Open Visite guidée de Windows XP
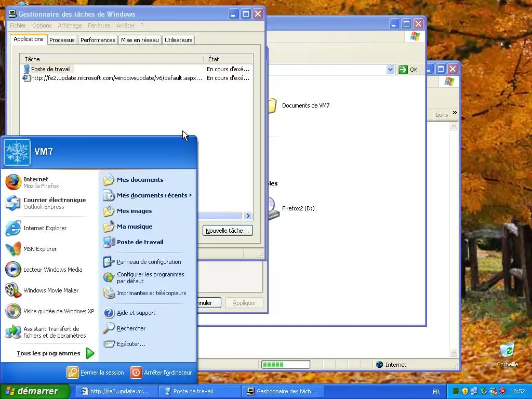This screenshot has height=399, width=532. 49,311
